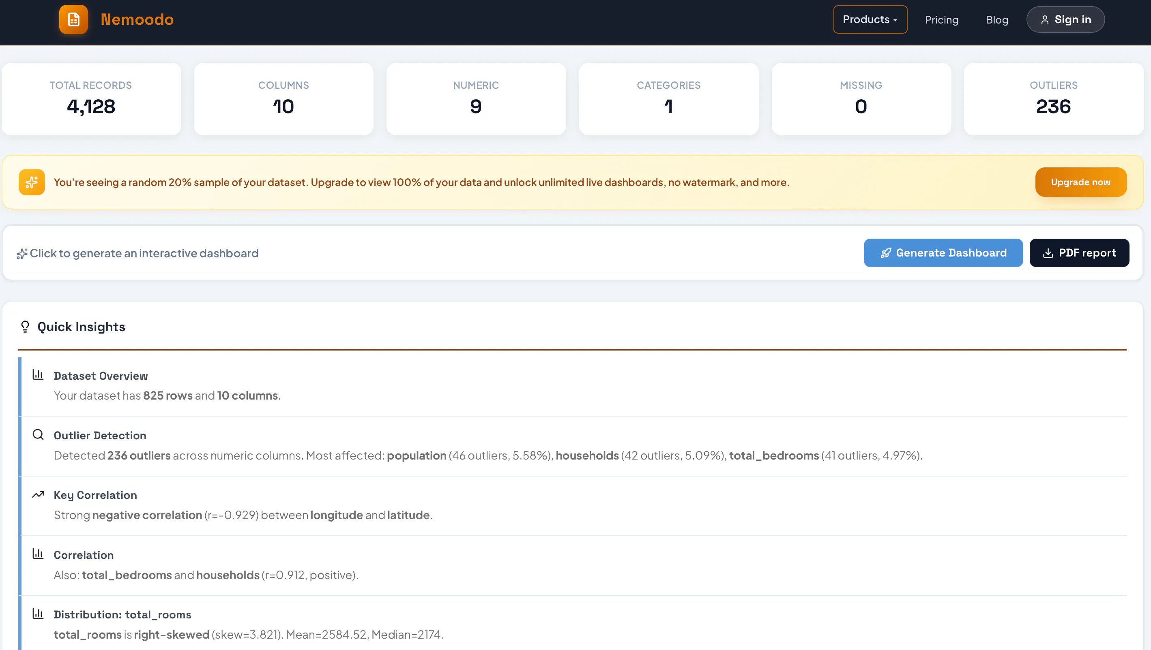Select the Total Records card showing 4,128

coord(91,99)
